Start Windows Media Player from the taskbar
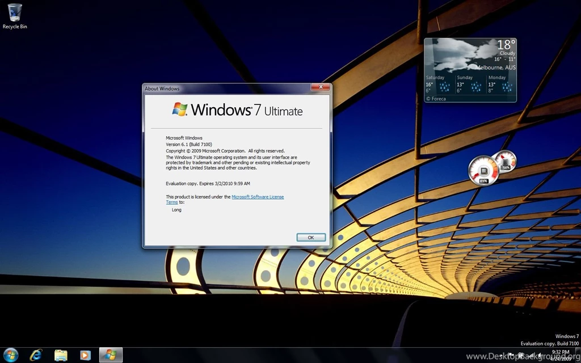Viewport: 581px width, 363px height. pyautogui.click(x=85, y=354)
